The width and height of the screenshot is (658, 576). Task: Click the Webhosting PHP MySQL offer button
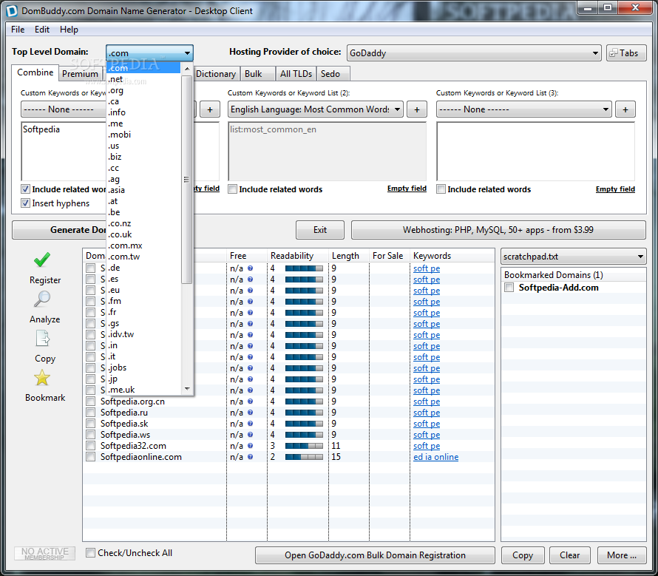[498, 230]
